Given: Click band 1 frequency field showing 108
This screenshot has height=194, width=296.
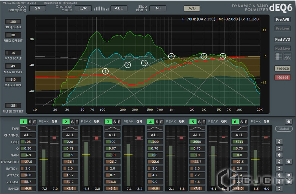Looking at the screenshot, I should point(28,142).
